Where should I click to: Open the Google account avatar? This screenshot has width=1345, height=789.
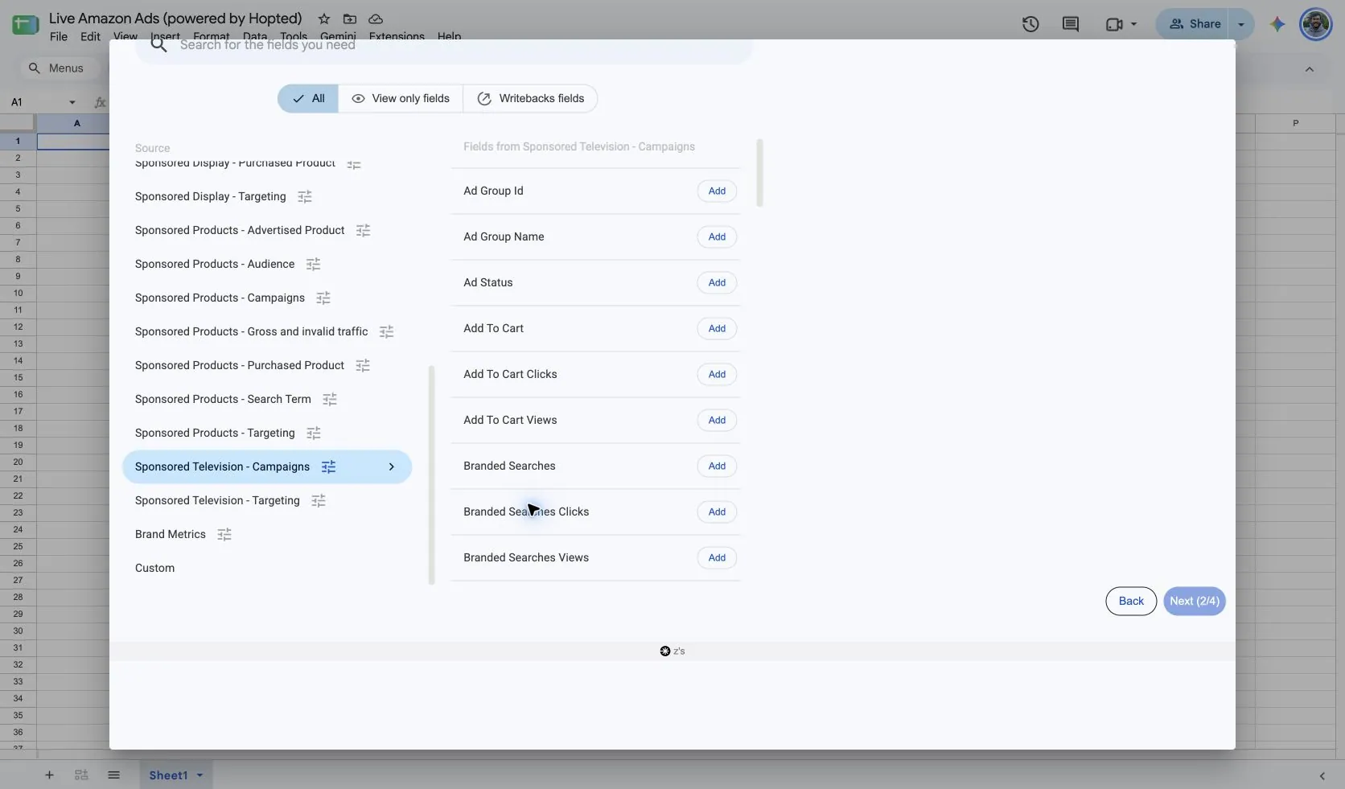[1316, 24]
